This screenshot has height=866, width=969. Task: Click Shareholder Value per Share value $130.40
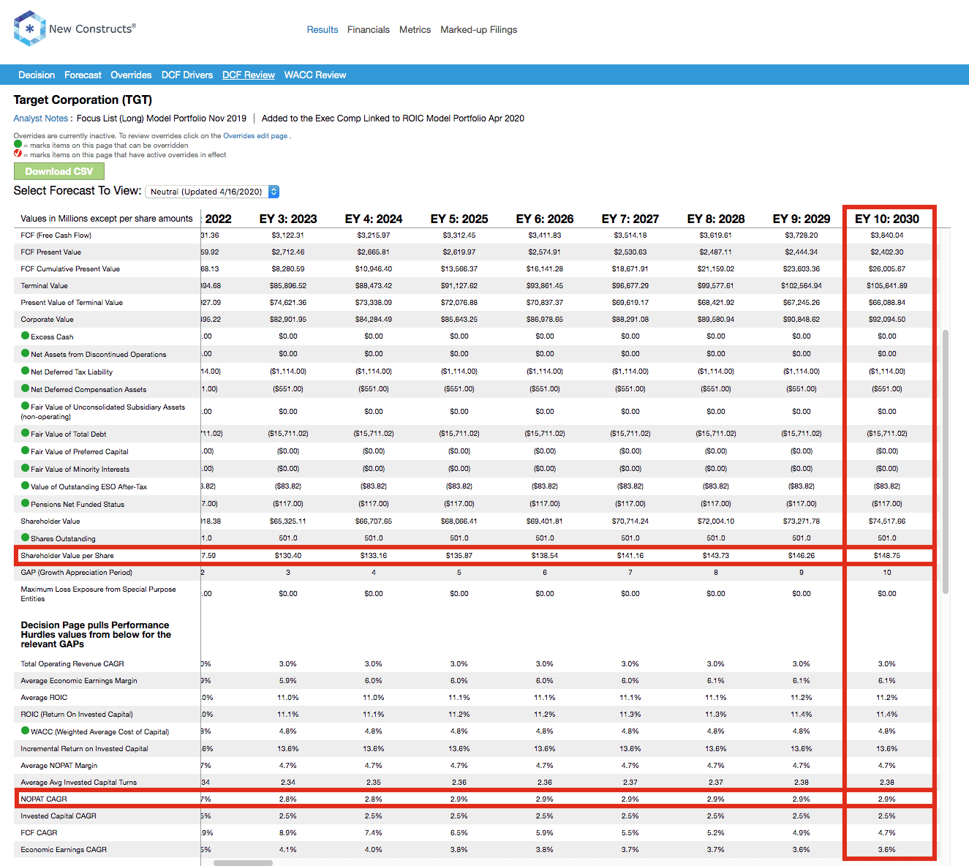288,556
